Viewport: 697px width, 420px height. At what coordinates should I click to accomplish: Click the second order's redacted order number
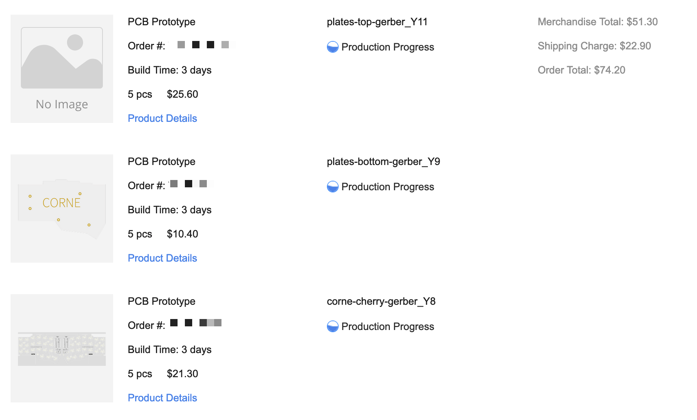[190, 184]
